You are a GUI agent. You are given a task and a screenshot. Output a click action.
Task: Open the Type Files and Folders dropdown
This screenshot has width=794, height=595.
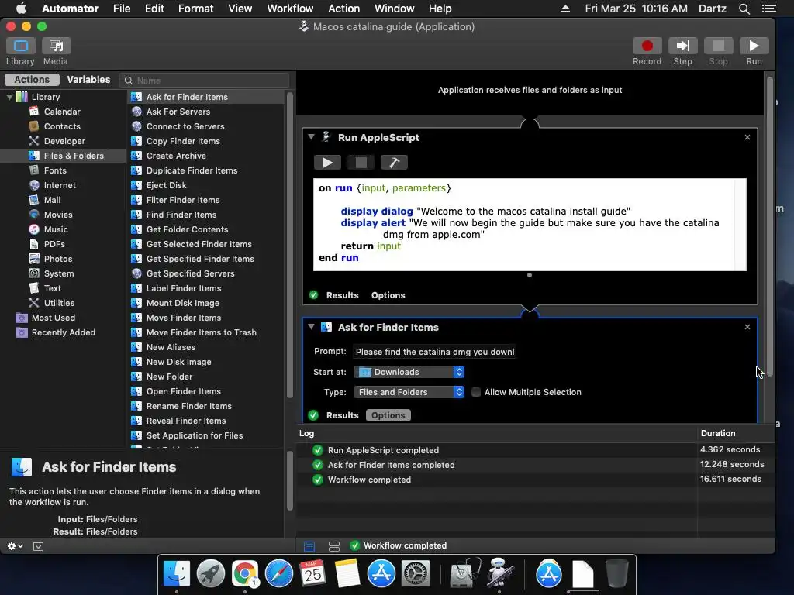[409, 391]
